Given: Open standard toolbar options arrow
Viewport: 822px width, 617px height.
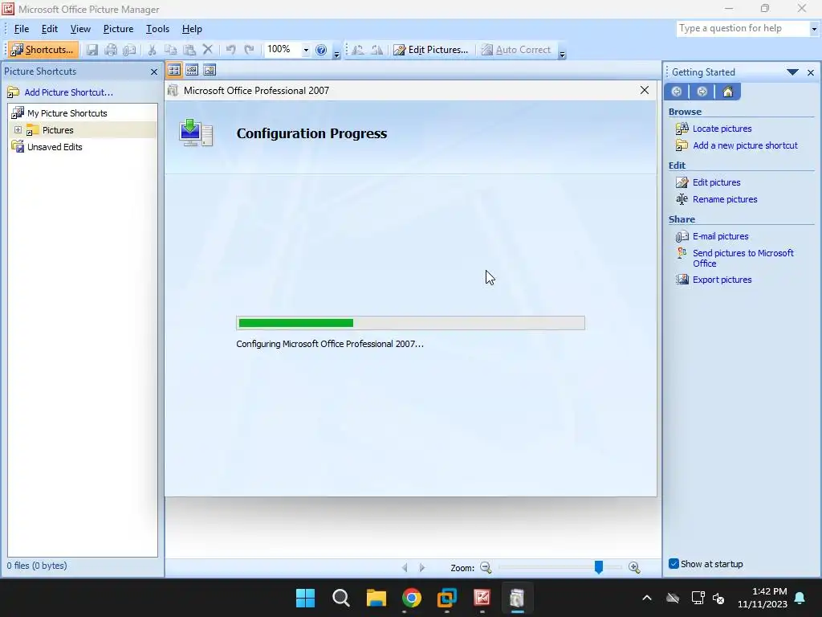Looking at the screenshot, I should [x=336, y=53].
